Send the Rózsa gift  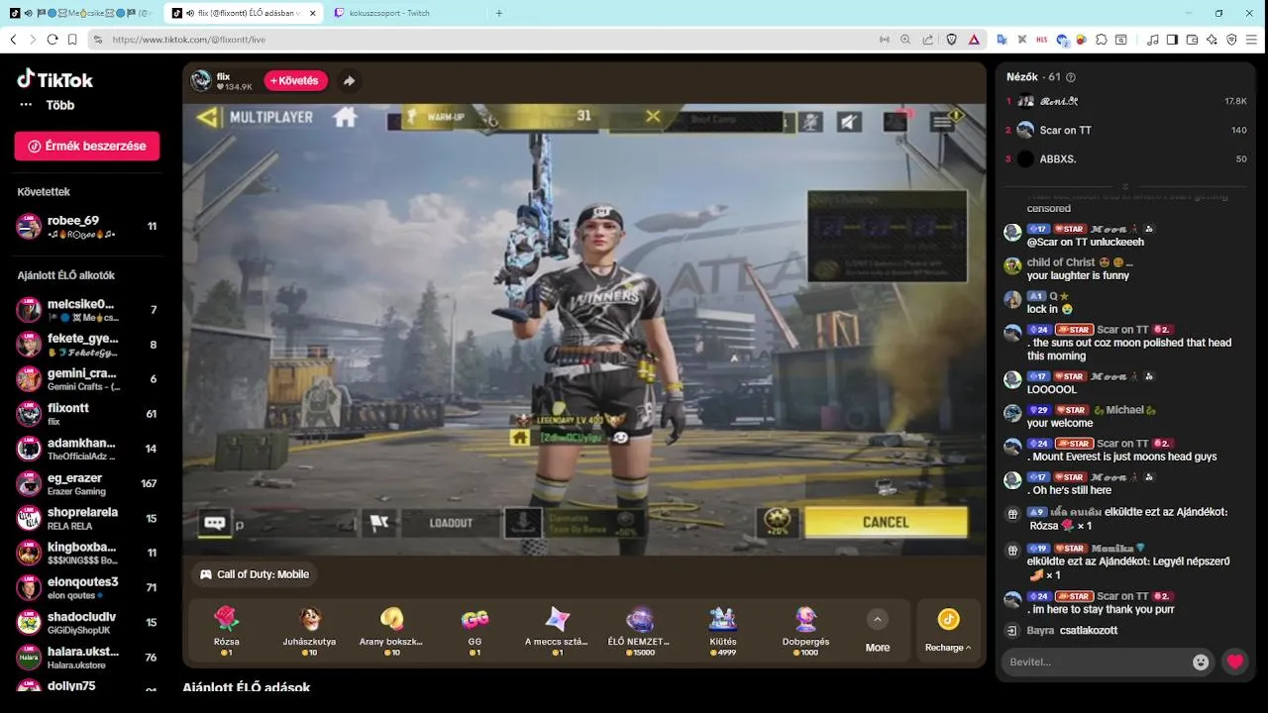point(227,631)
